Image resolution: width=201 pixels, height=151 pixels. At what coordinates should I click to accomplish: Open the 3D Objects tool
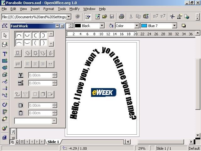(x=5, y=75)
